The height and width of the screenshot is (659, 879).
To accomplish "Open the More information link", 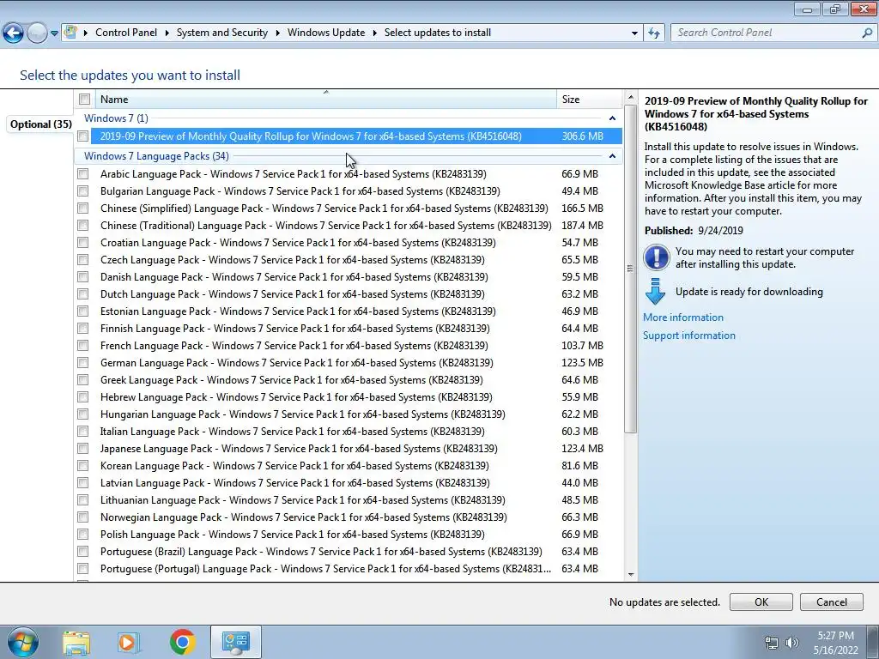I will click(682, 317).
